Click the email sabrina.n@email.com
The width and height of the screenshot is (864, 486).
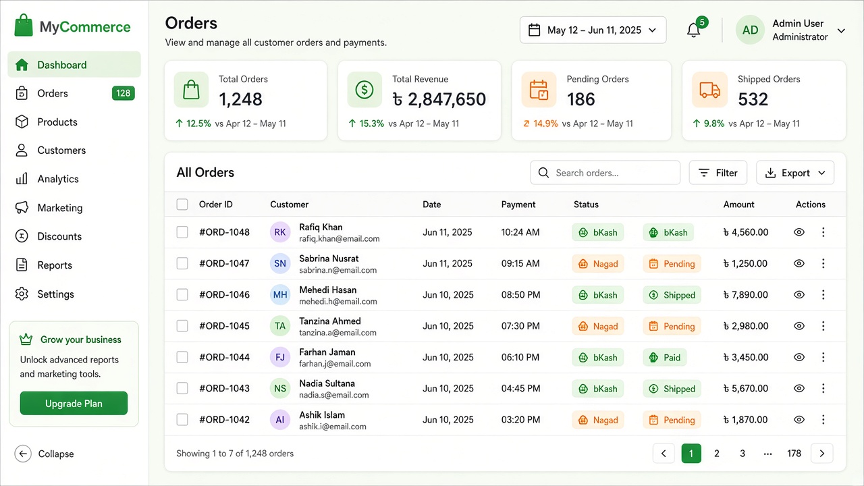[x=337, y=270]
